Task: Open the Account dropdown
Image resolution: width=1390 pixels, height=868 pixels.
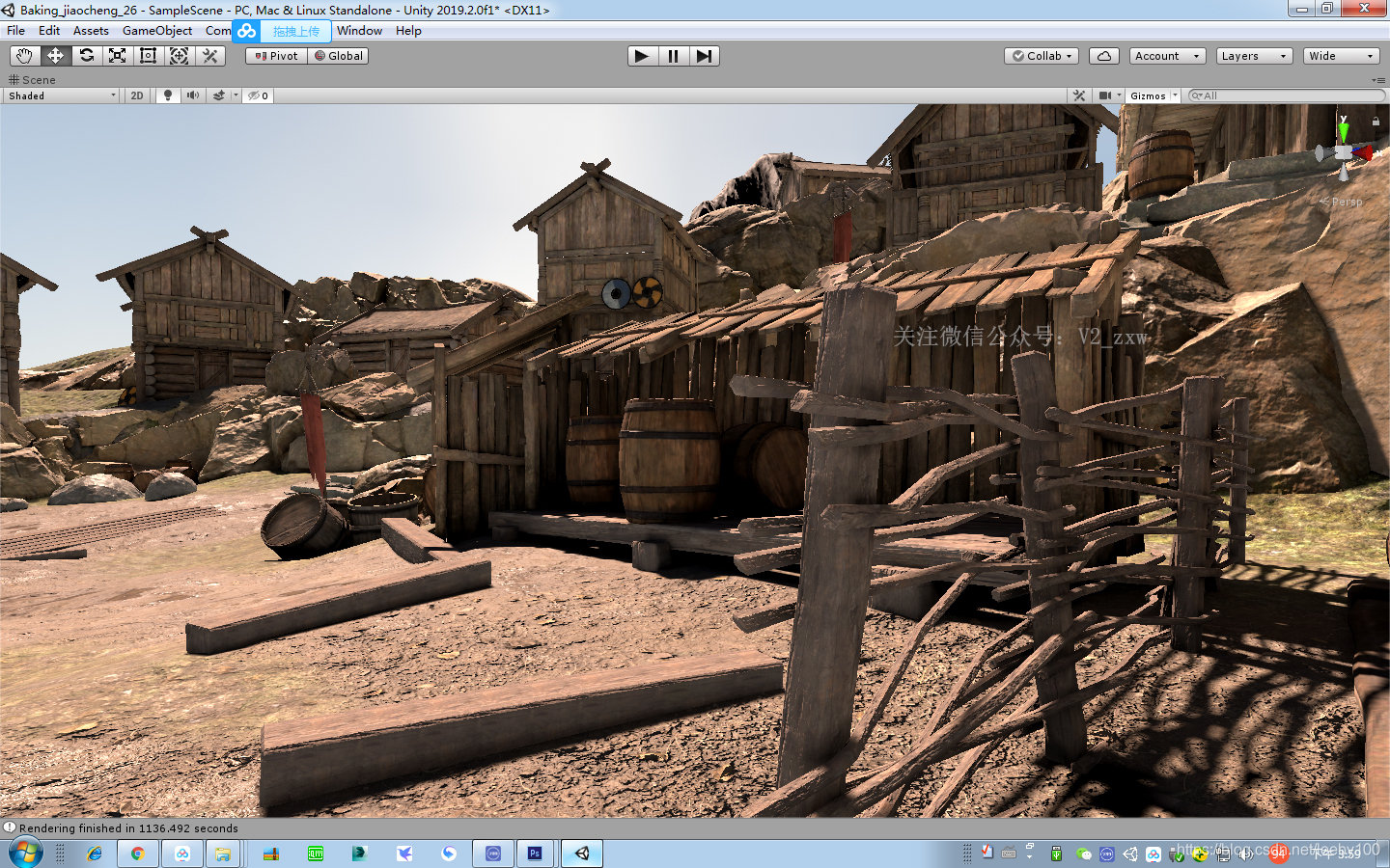Action: point(1167,56)
